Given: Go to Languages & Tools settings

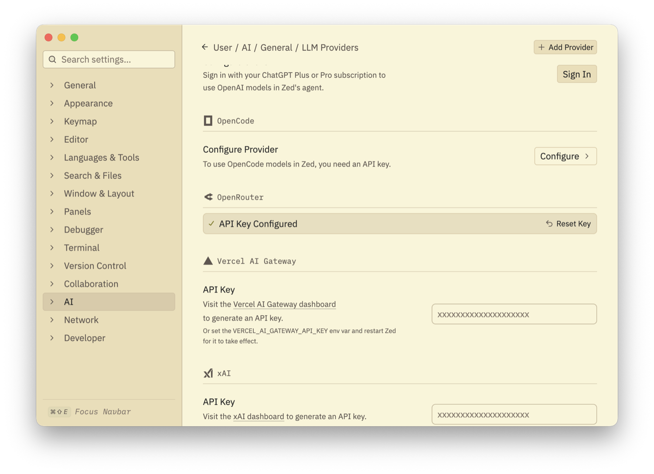Looking at the screenshot, I should point(109,158).
